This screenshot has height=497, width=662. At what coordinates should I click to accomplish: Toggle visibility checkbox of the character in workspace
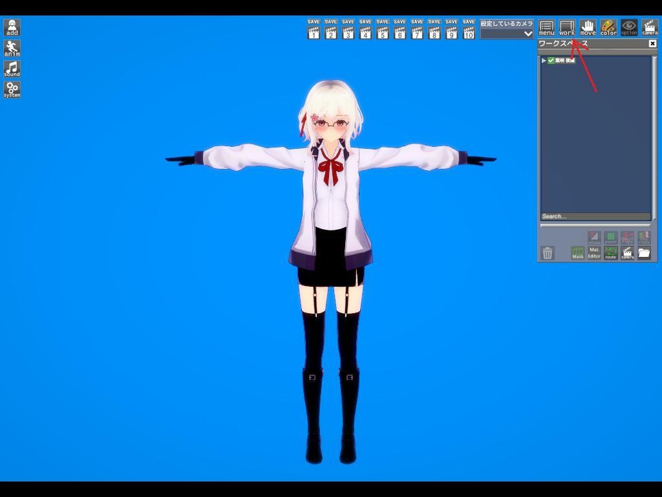[x=551, y=60]
